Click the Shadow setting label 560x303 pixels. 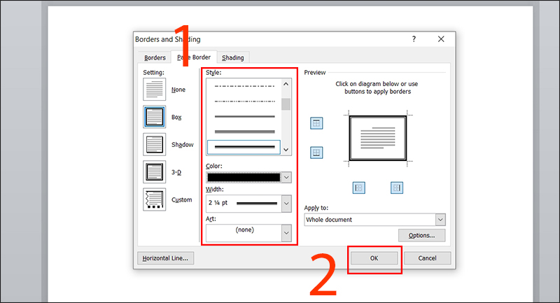[183, 145]
